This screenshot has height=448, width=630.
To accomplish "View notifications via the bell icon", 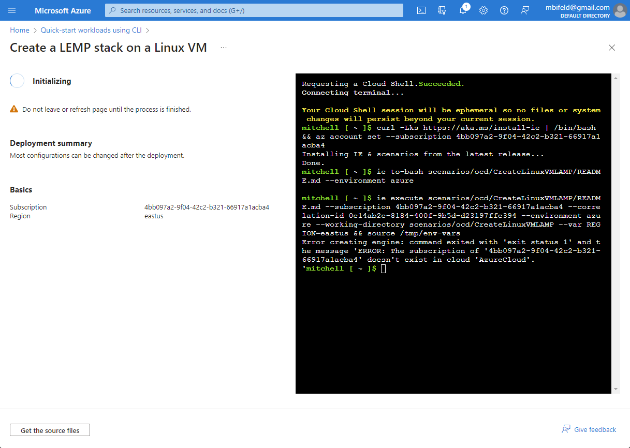I will point(462,10).
